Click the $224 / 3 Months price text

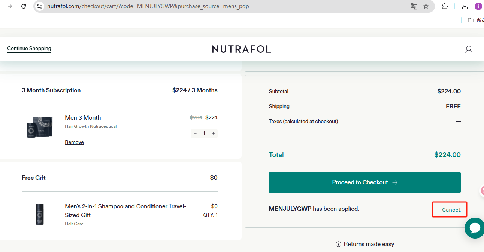[x=195, y=90]
